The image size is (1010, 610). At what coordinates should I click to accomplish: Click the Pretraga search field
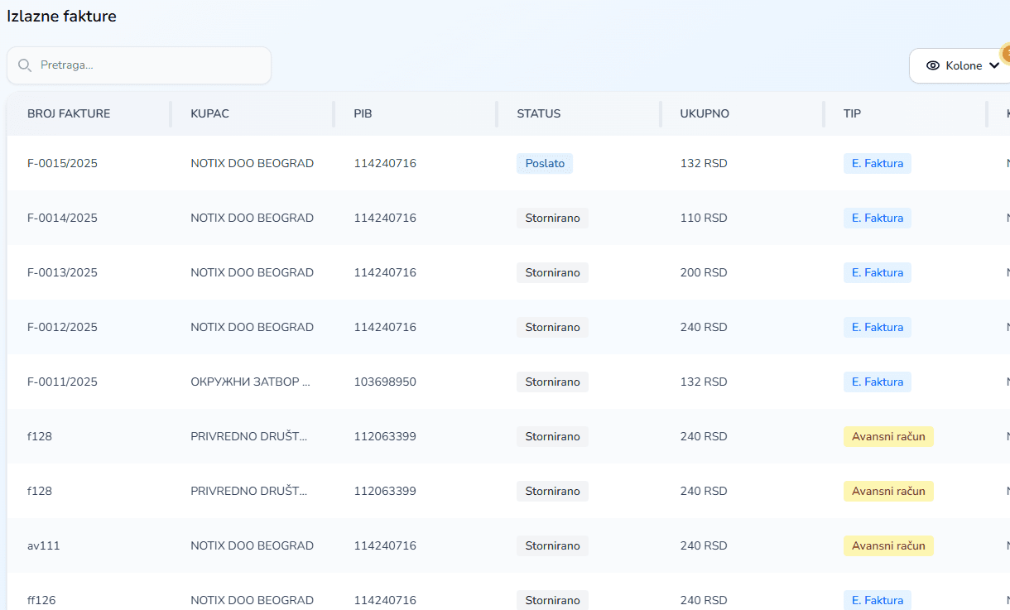[x=138, y=65]
